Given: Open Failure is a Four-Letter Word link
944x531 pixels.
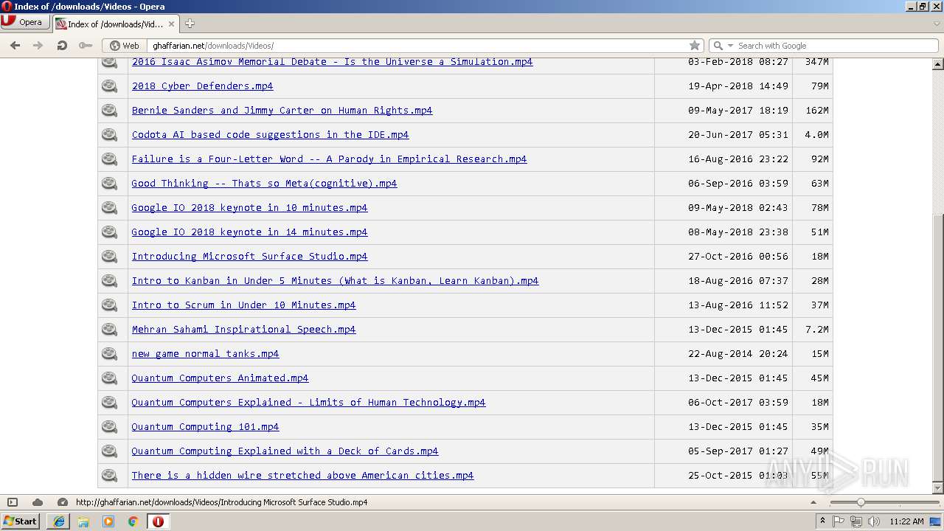Looking at the screenshot, I should pyautogui.click(x=329, y=159).
